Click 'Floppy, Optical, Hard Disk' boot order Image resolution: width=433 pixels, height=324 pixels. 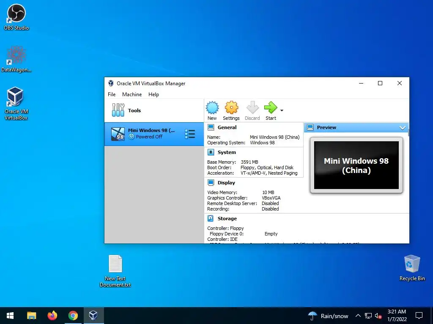click(267, 167)
